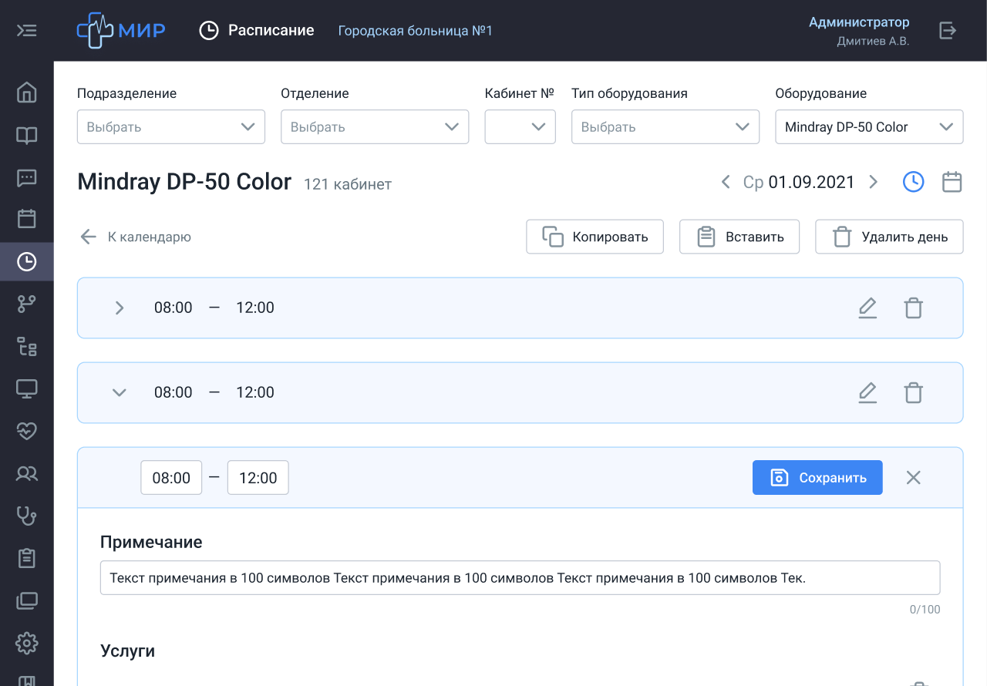Collapse the second expanded time slot
This screenshot has height=686, width=987.
(120, 393)
